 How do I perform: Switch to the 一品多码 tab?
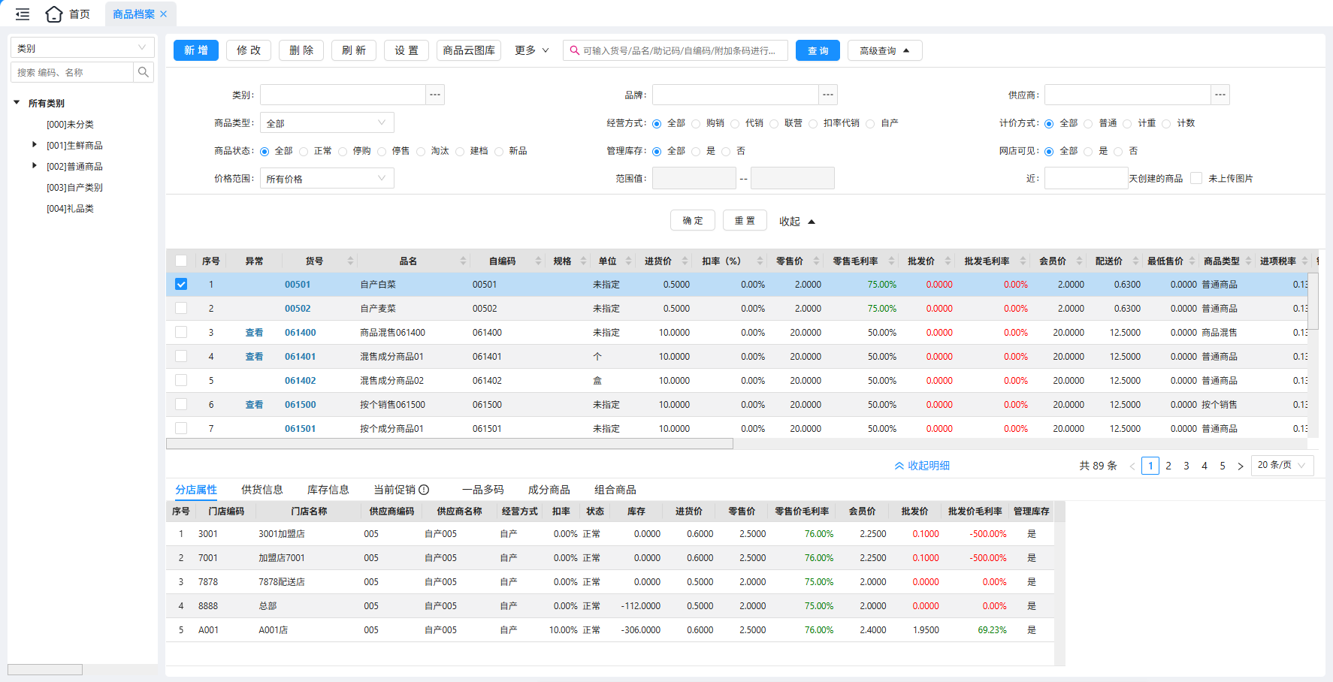tap(483, 490)
